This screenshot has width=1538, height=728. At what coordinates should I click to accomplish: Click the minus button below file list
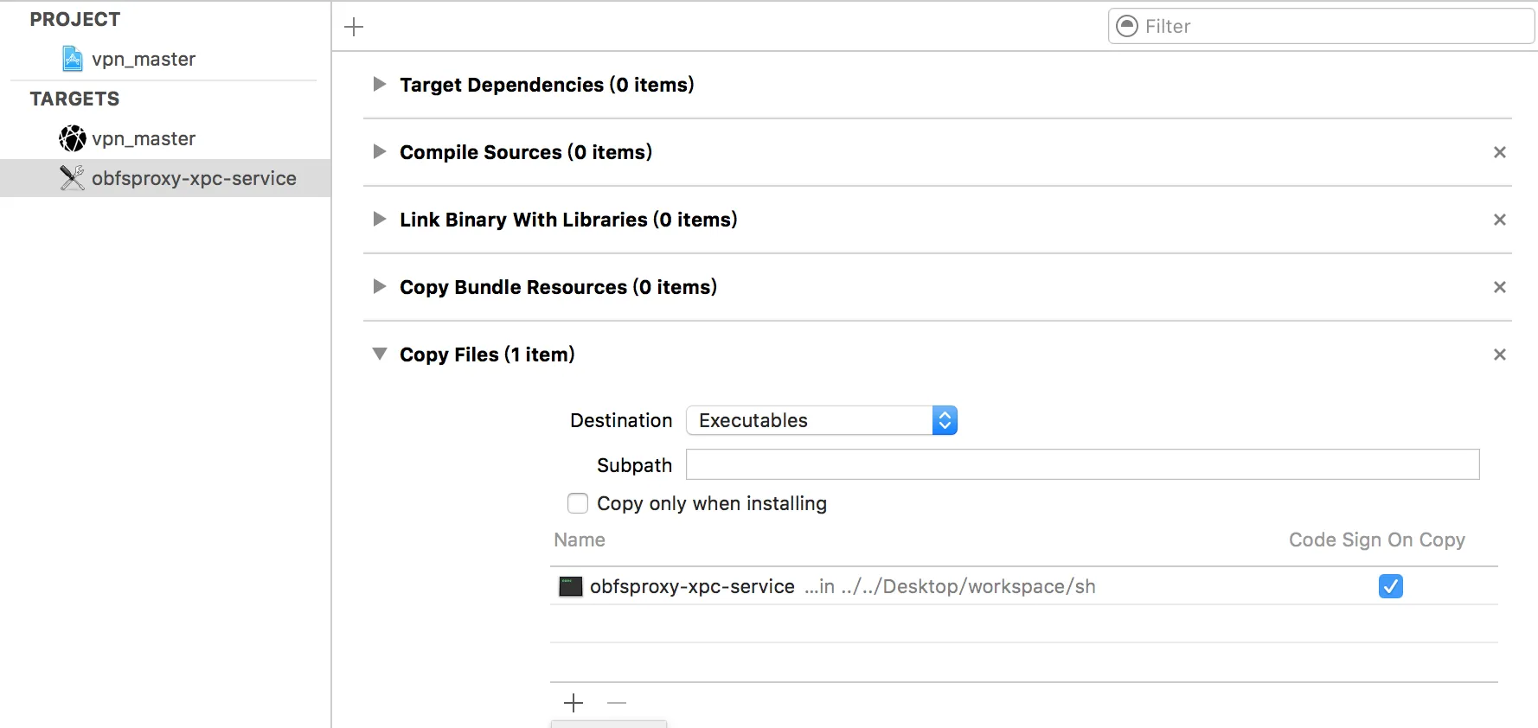click(x=617, y=703)
